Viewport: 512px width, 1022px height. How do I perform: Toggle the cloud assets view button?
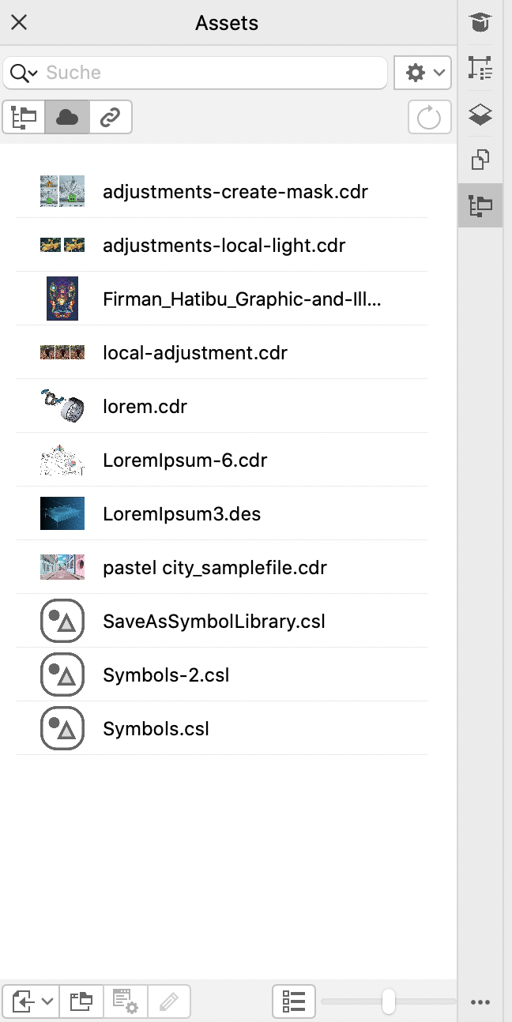[67, 118]
